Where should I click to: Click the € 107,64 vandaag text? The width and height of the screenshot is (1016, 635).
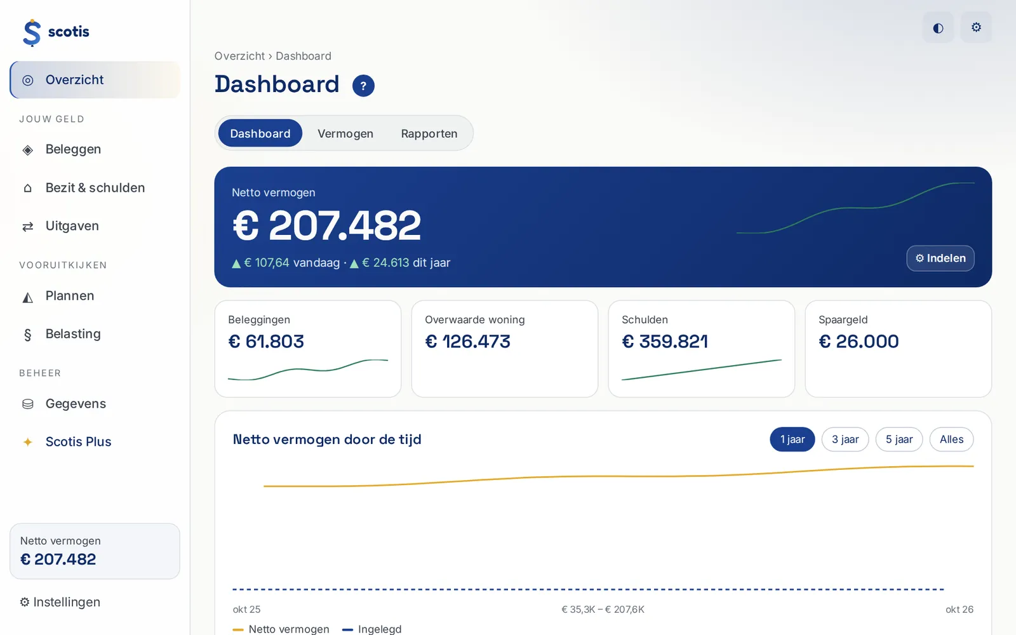click(x=286, y=263)
